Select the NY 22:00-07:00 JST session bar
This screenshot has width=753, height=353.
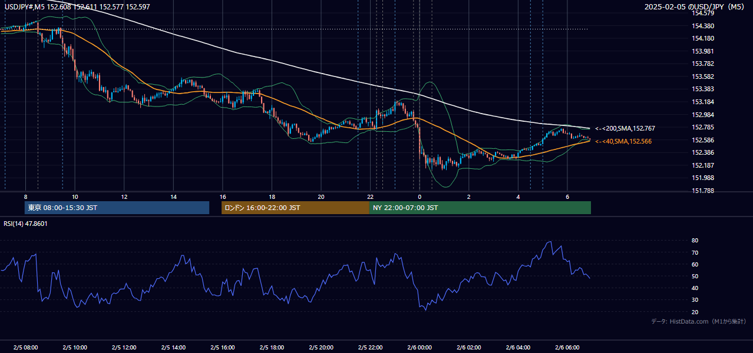point(480,208)
